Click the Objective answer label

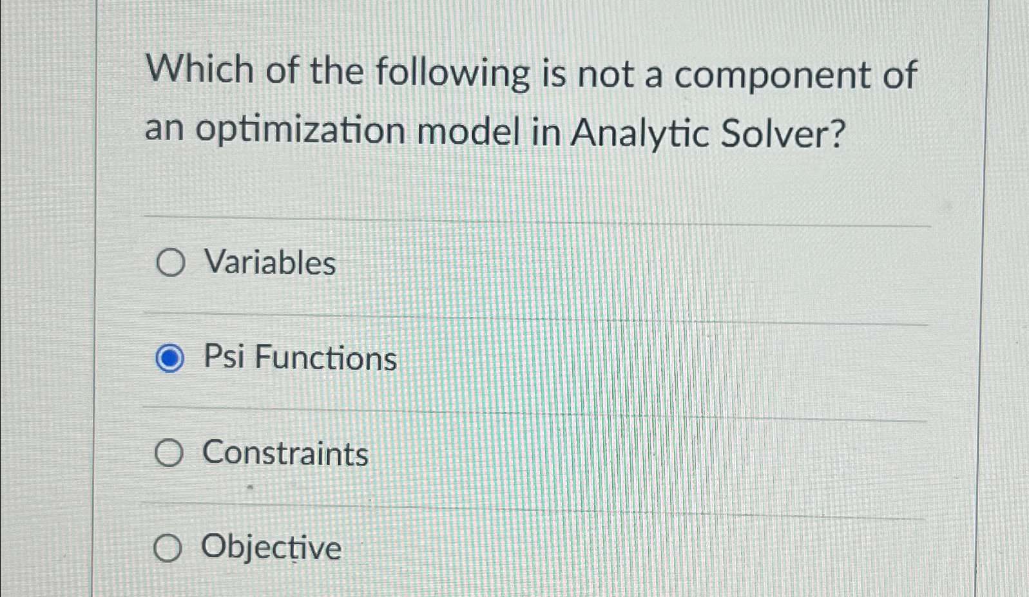coord(270,548)
